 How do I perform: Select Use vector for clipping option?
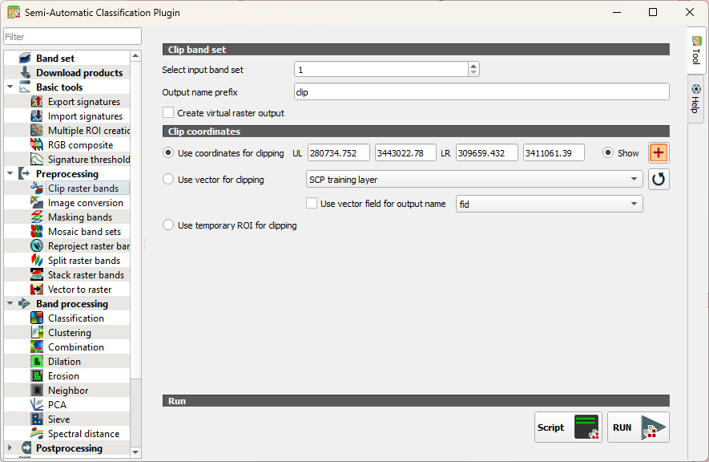(168, 180)
